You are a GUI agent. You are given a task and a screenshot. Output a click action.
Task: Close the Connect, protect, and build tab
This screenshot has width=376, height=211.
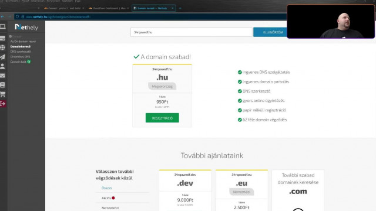[83, 8]
